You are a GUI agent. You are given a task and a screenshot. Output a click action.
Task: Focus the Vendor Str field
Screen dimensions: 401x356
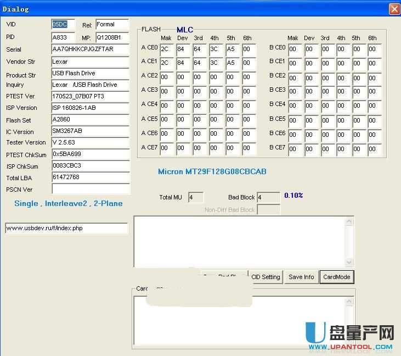click(x=90, y=62)
